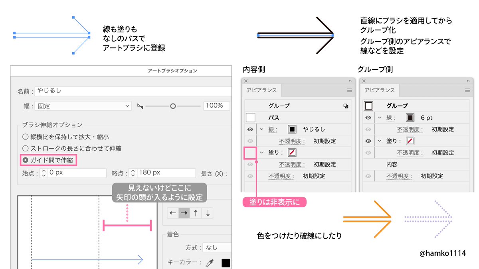Image resolution: width=479 pixels, height=269 pixels.
Task: Click the width variation icon left of the slider
Action: [x=140, y=106]
